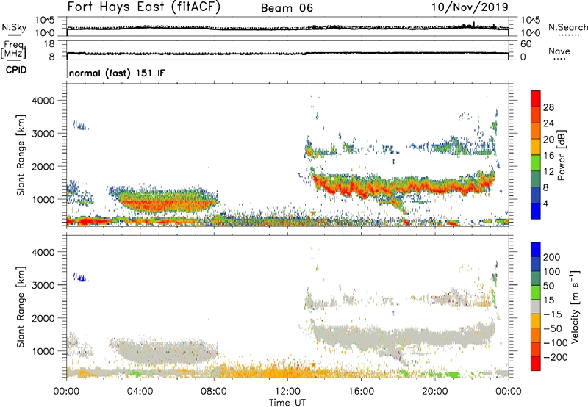
Task: Click the 'Freq. [MHz]' axis label
Action: click(14, 49)
